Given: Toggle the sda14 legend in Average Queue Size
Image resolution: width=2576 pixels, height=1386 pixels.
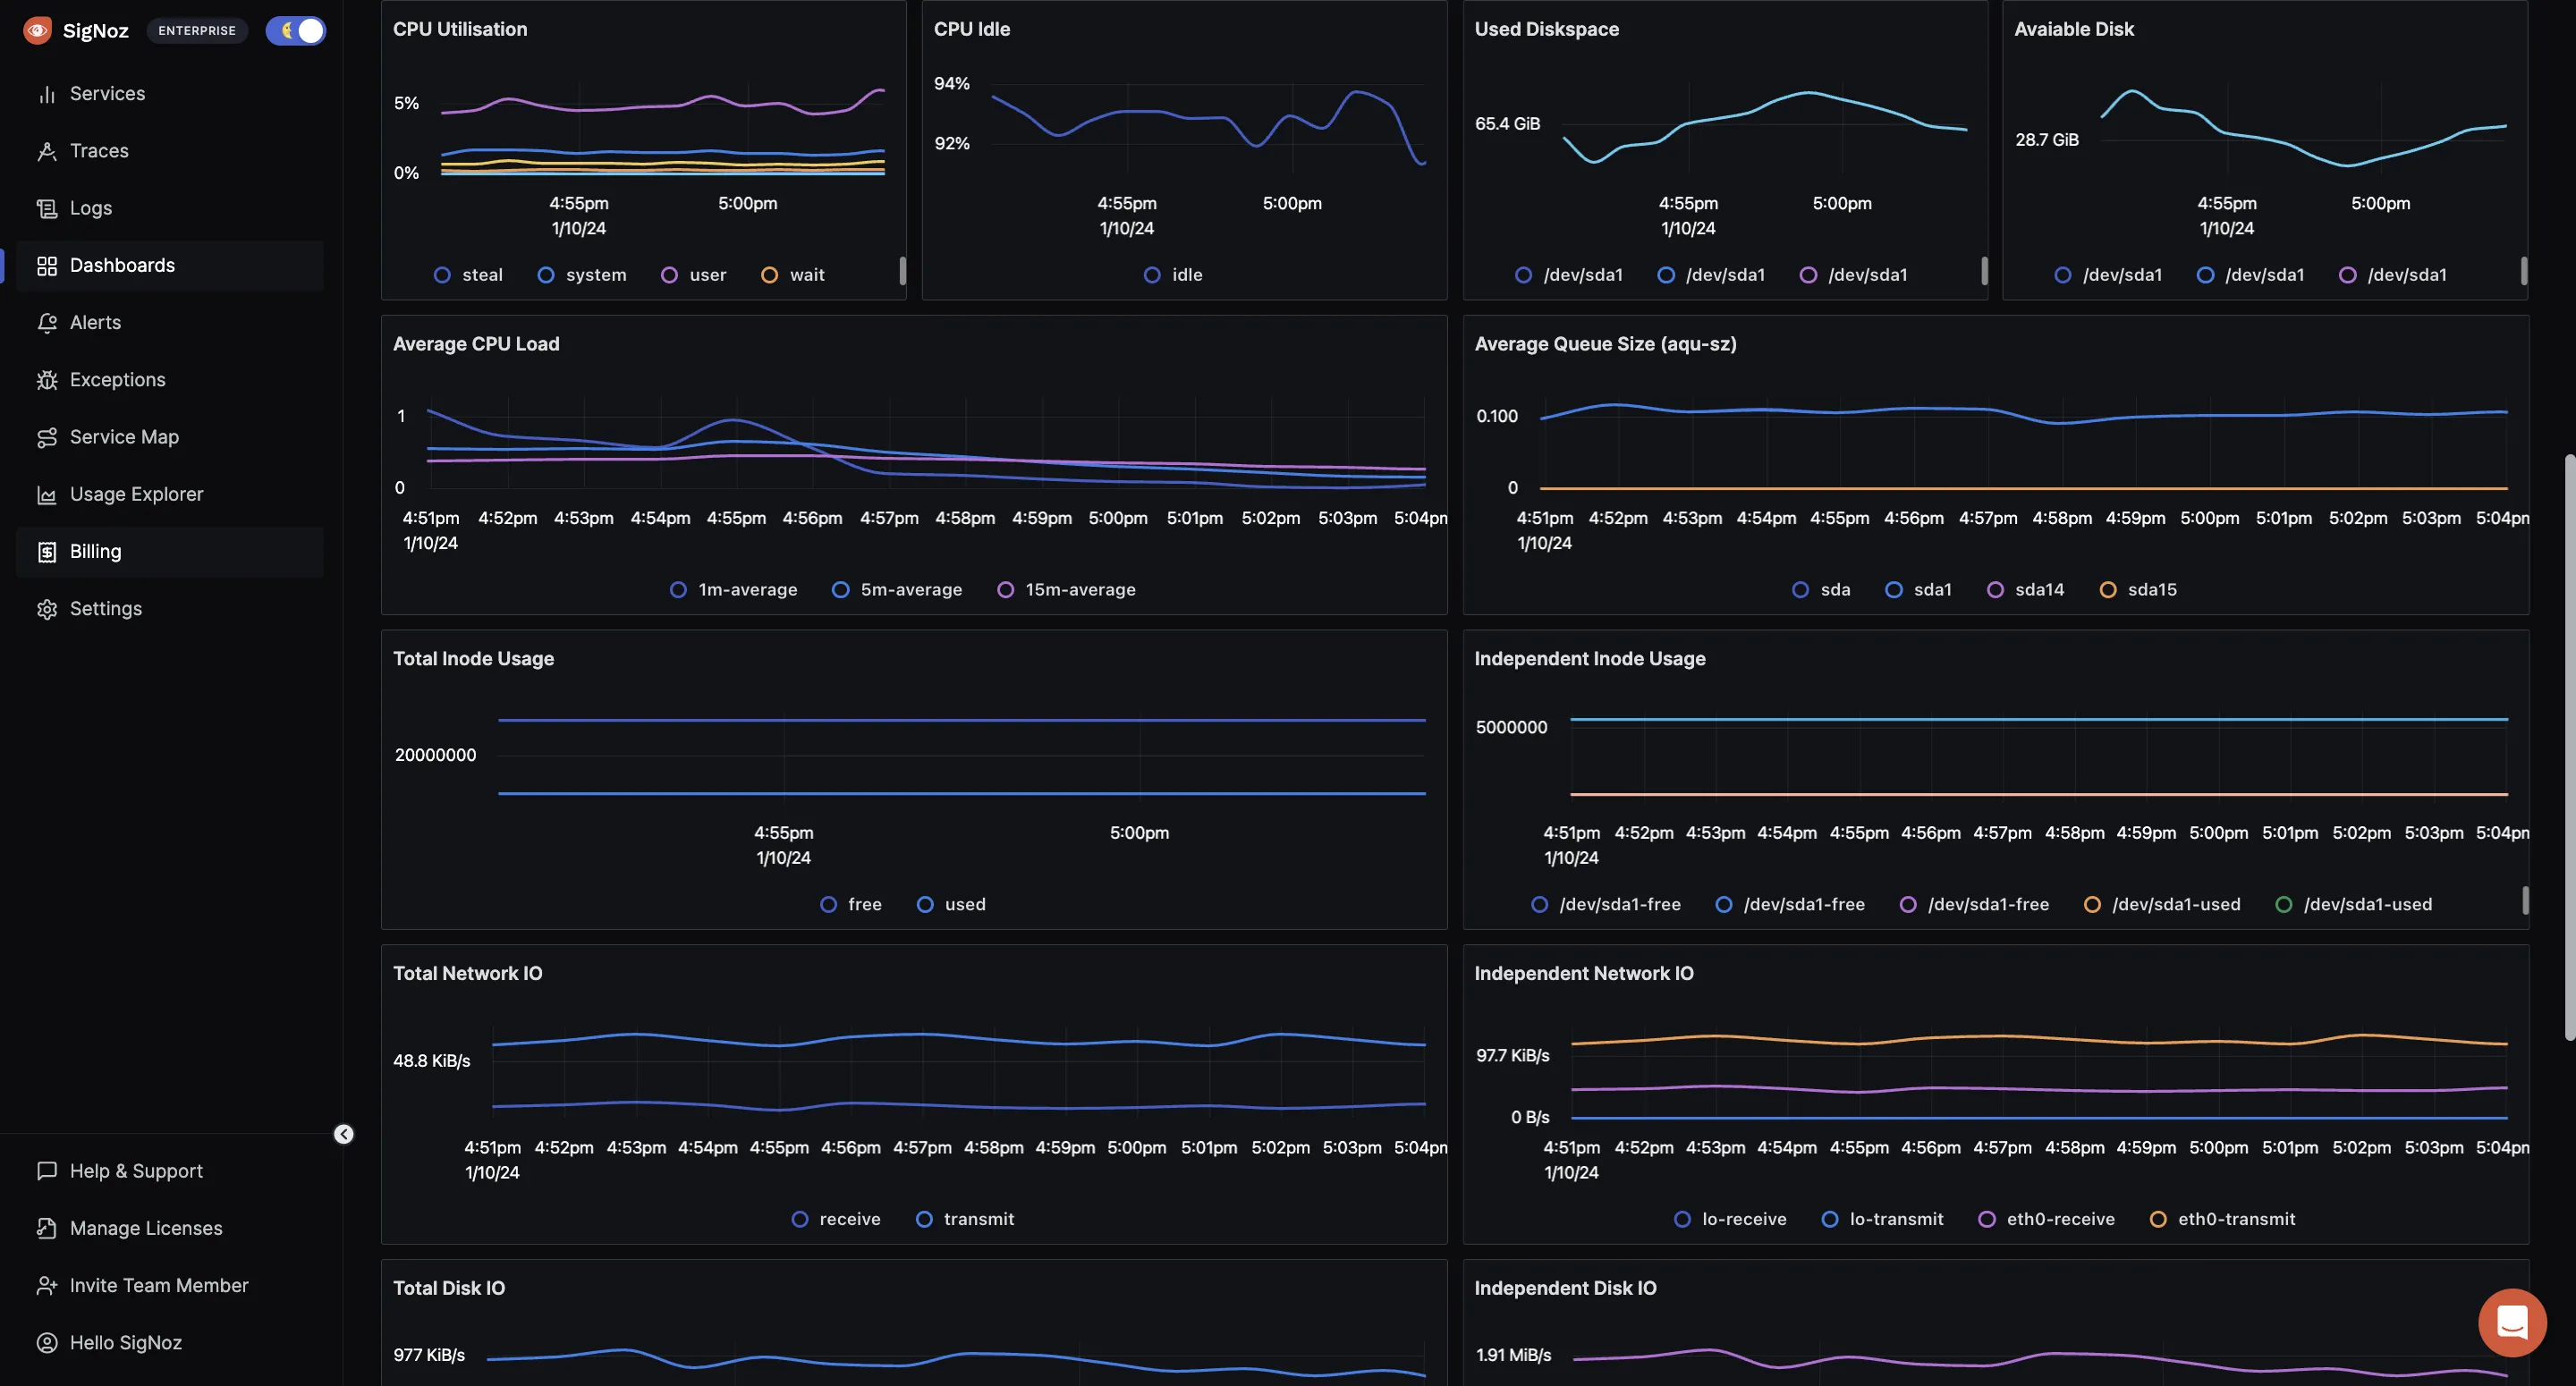Looking at the screenshot, I should 2026,590.
